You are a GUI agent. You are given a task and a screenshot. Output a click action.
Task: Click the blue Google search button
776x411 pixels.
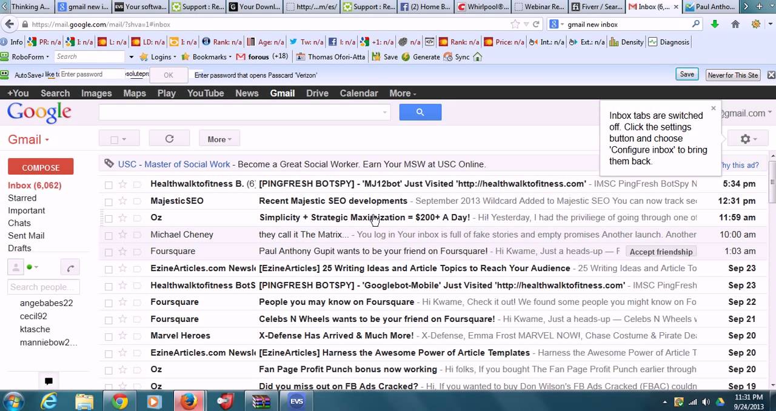point(420,112)
